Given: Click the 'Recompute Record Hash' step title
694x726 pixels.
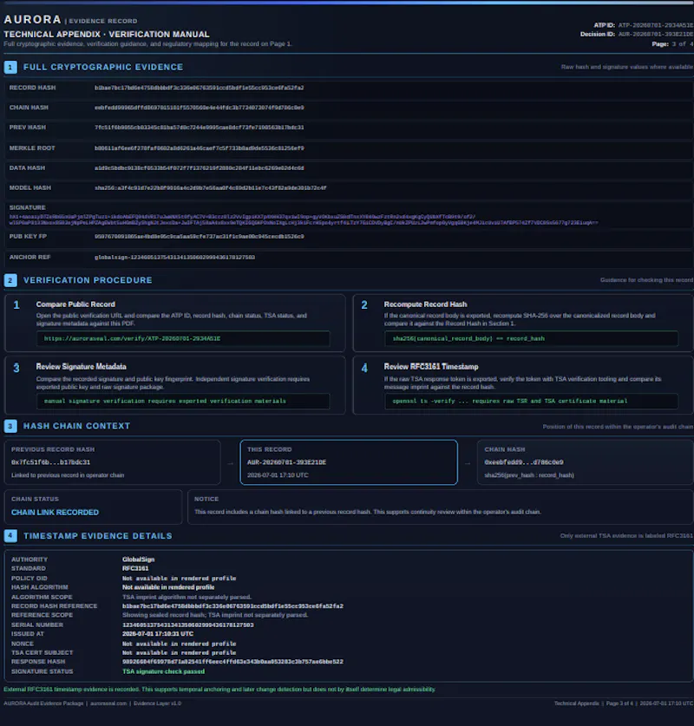Looking at the screenshot, I should 425,304.
